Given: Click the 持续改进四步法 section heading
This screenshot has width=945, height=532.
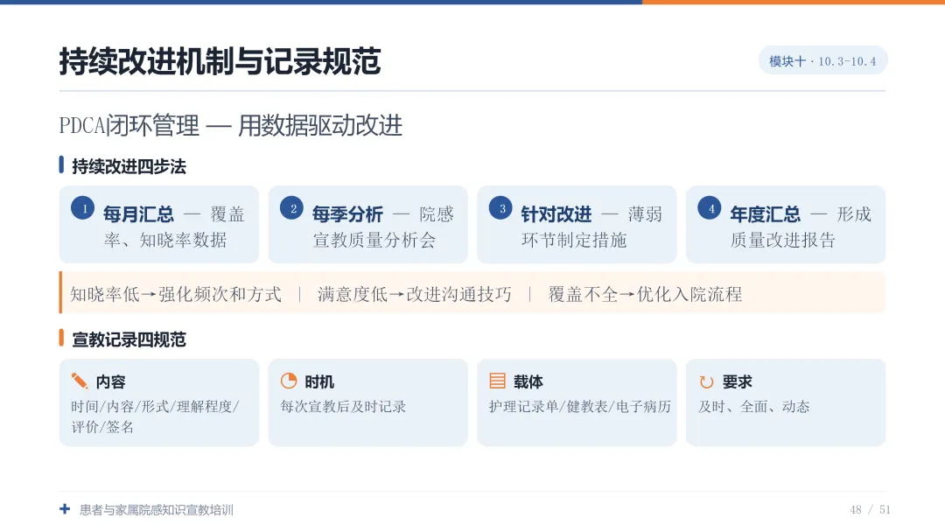Looking at the screenshot, I should pos(129,166).
